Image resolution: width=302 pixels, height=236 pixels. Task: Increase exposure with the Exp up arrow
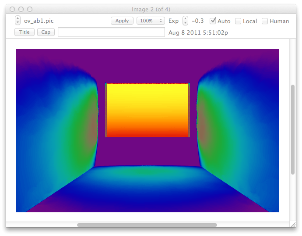[x=185, y=18]
